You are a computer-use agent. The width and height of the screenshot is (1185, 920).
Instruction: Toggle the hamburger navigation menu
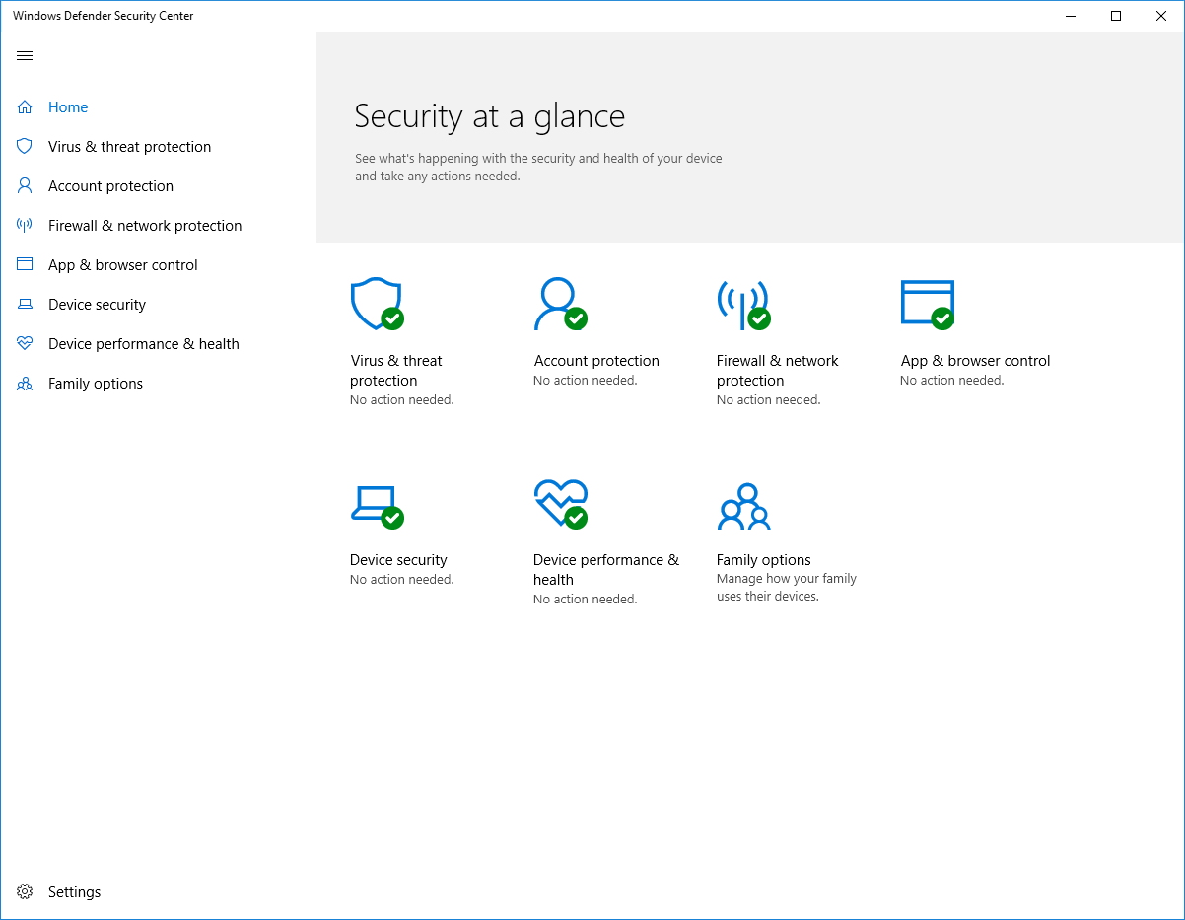pyautogui.click(x=26, y=56)
